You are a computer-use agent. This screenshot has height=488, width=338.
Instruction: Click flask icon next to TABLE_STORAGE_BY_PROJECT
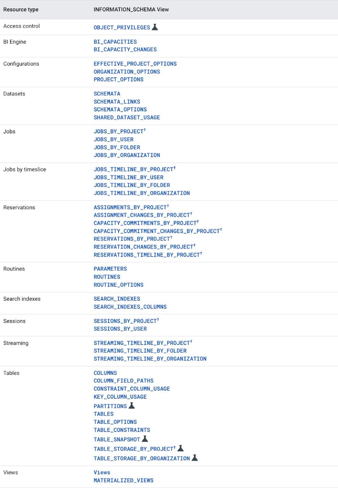coord(181,448)
